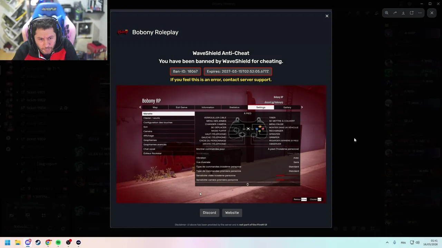442x248 pixels.
Task: Select Son in the settings list
Action: point(169,127)
